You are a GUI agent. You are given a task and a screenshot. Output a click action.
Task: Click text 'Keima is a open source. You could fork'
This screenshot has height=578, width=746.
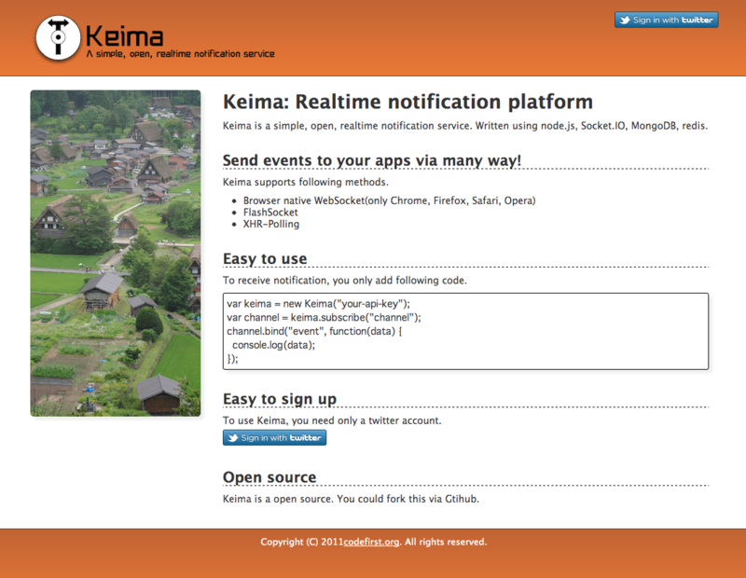351,499
